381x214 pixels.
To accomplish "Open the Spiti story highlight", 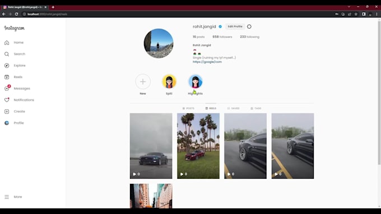I will coord(169,82).
